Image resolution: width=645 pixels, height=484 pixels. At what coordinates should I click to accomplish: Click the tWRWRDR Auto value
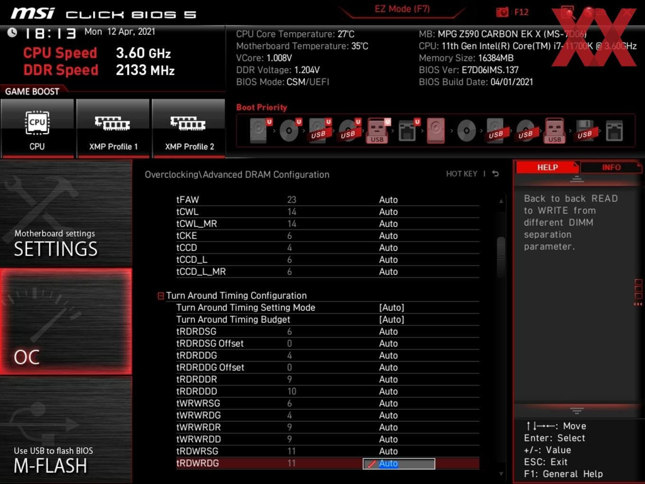(388, 427)
